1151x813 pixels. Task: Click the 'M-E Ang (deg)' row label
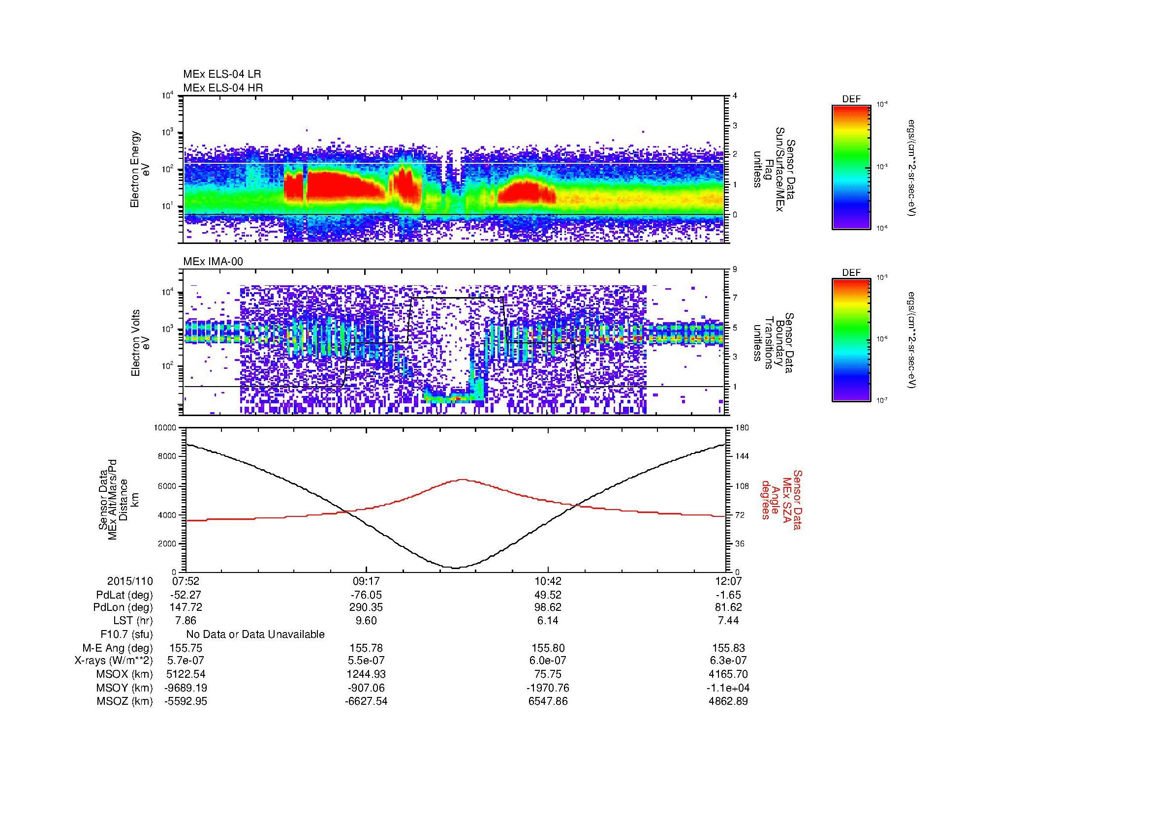point(118,648)
